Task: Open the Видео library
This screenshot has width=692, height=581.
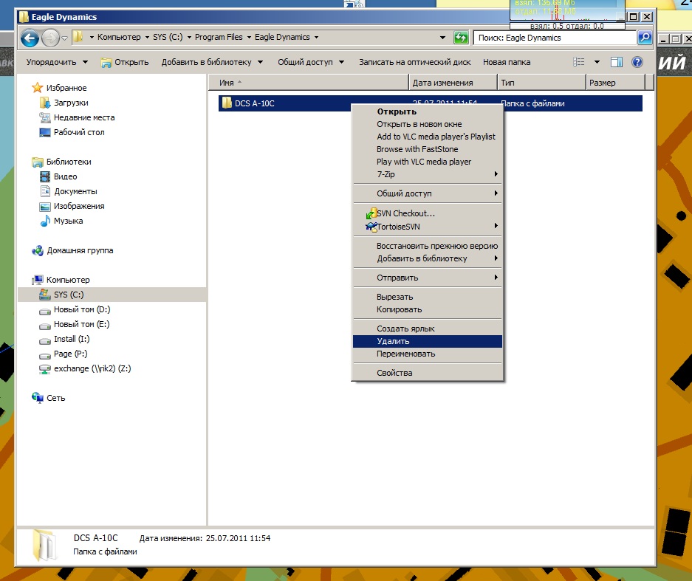Action: tap(58, 176)
